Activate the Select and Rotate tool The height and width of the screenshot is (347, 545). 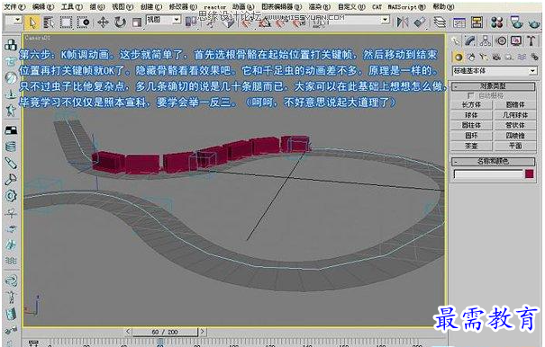click(x=121, y=22)
